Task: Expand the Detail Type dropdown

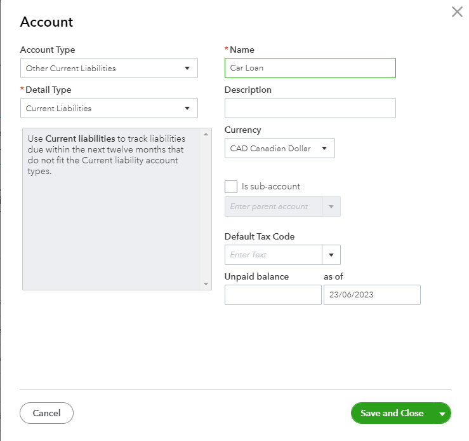Action: (x=109, y=108)
